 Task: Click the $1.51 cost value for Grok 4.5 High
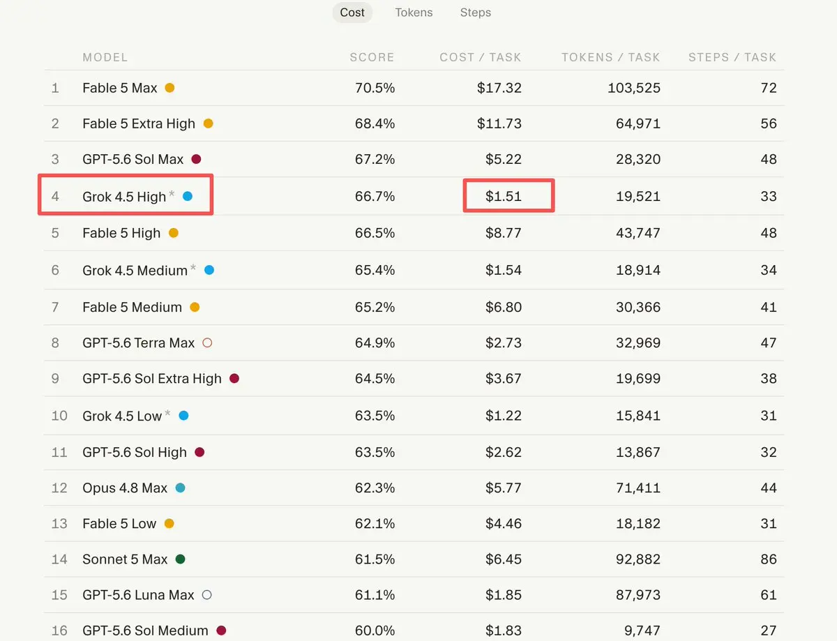504,197
